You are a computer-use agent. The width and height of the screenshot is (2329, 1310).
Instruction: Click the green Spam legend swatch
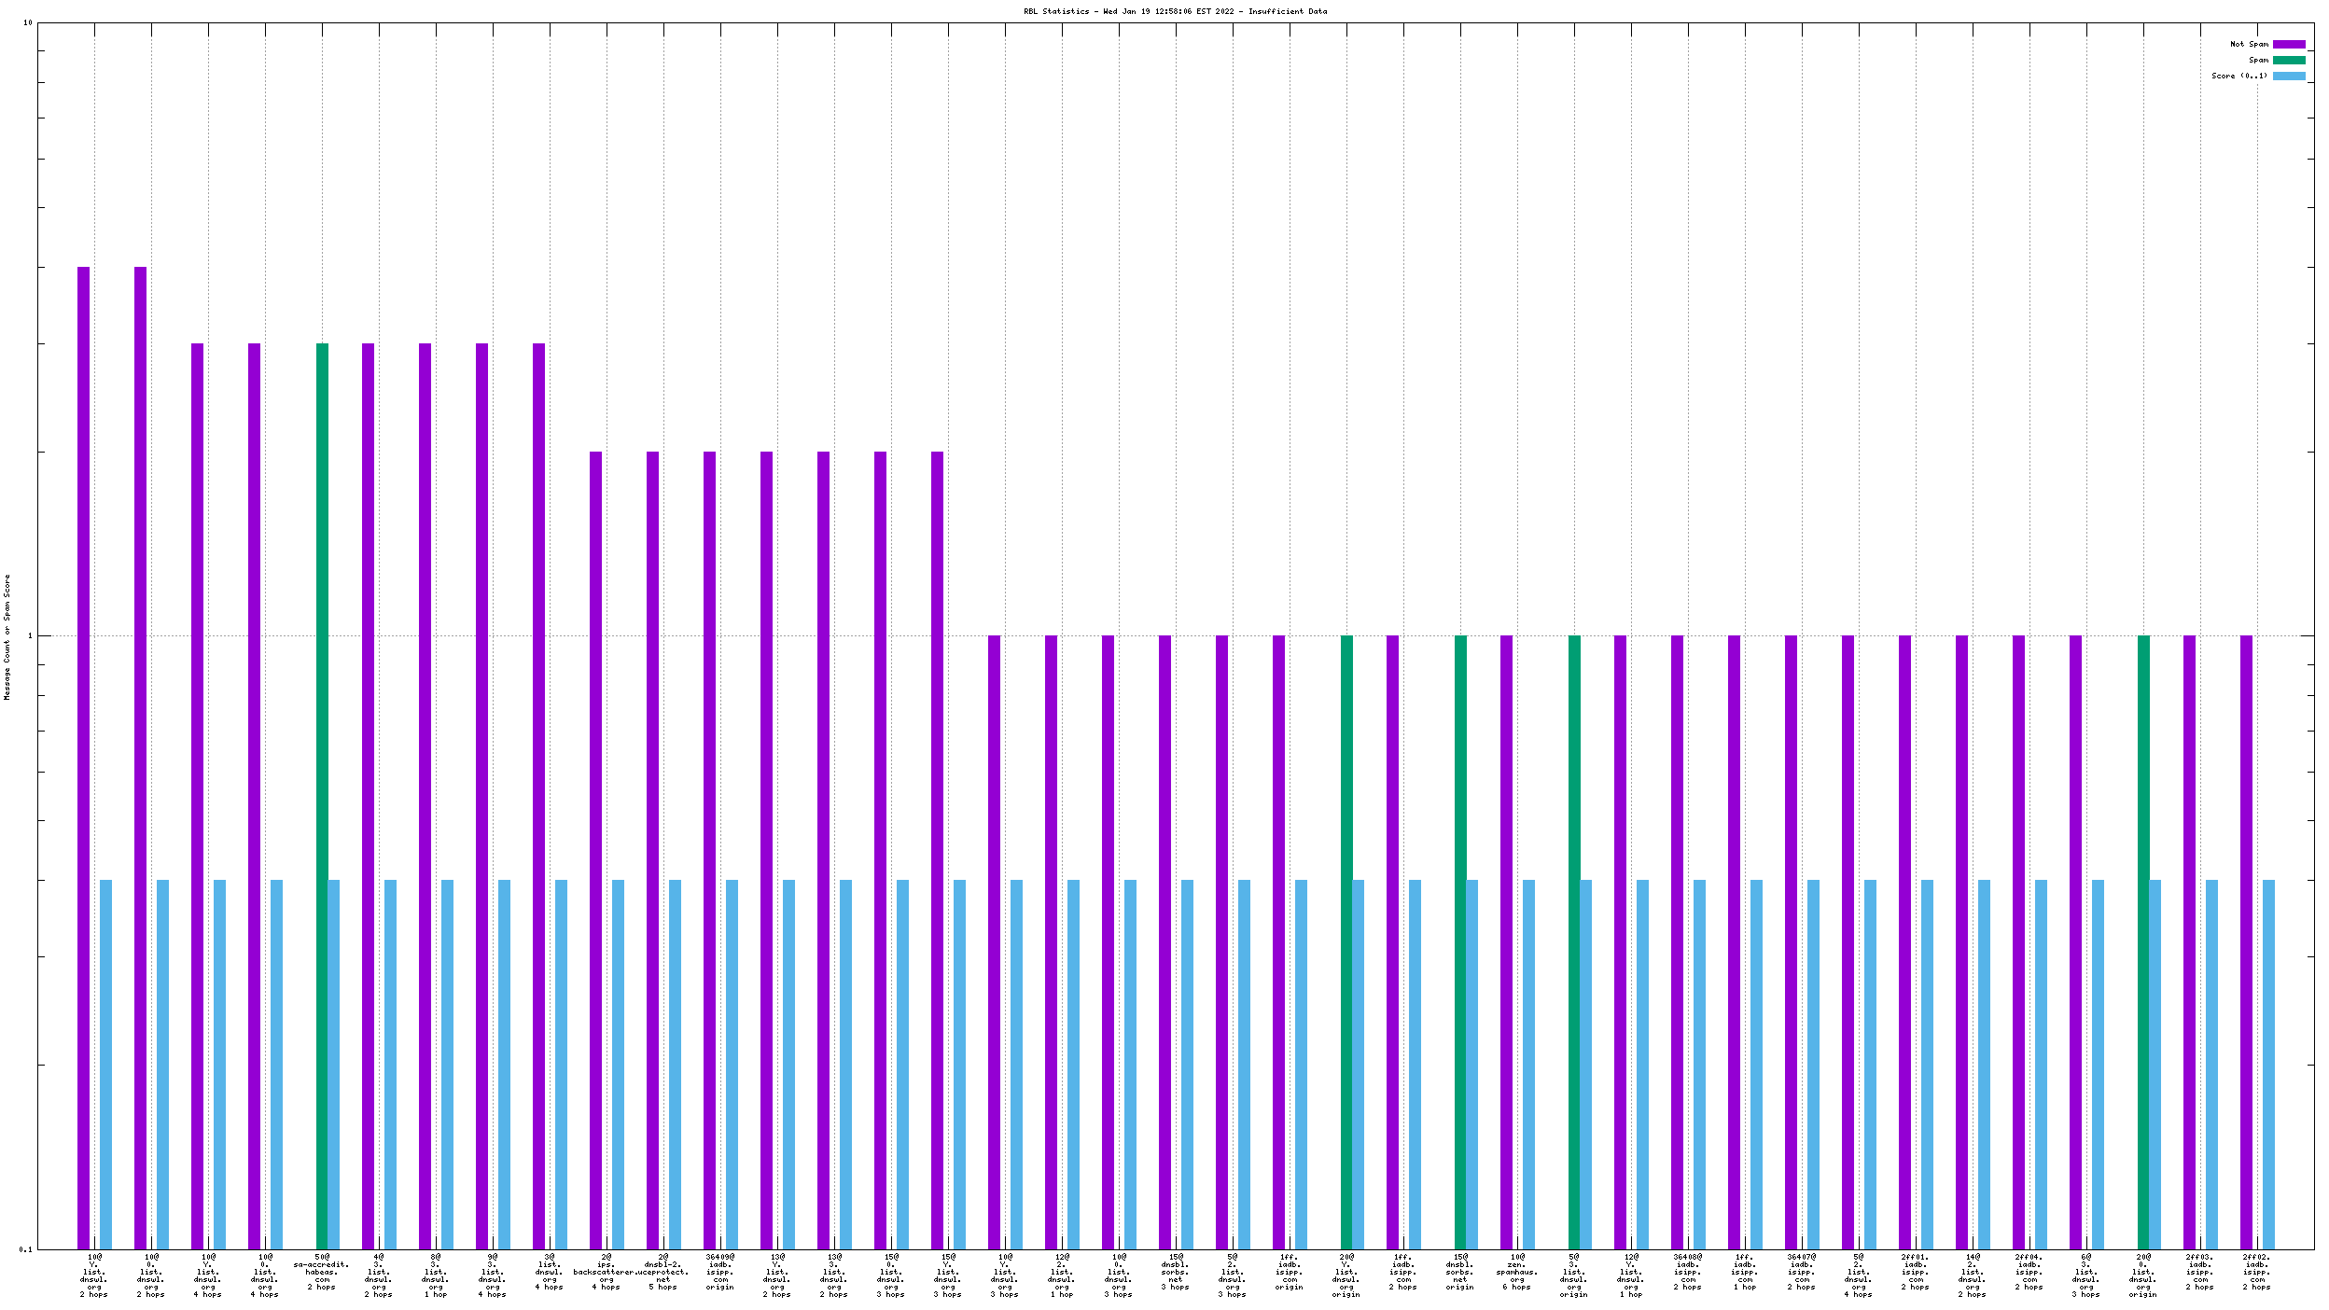[x=2288, y=60]
